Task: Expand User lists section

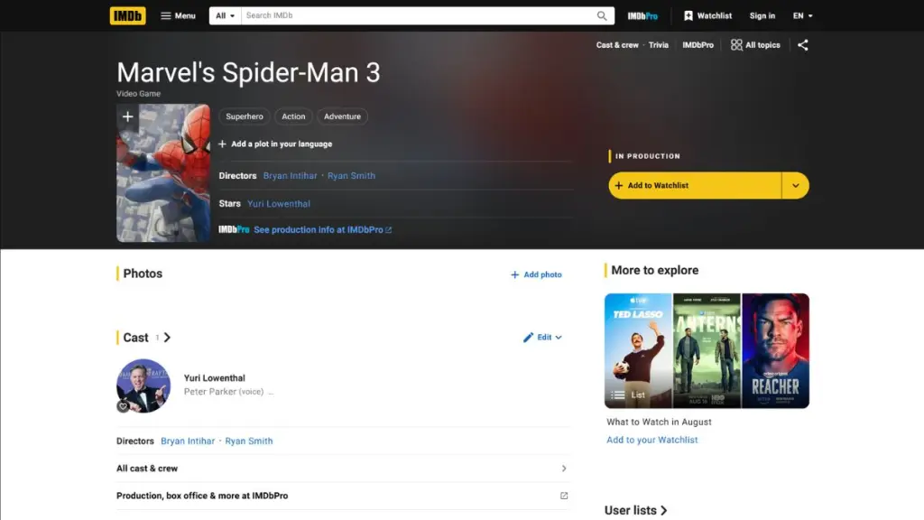Action: click(x=636, y=510)
